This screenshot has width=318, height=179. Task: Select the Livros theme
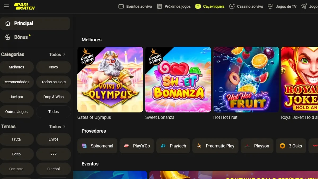point(54,139)
